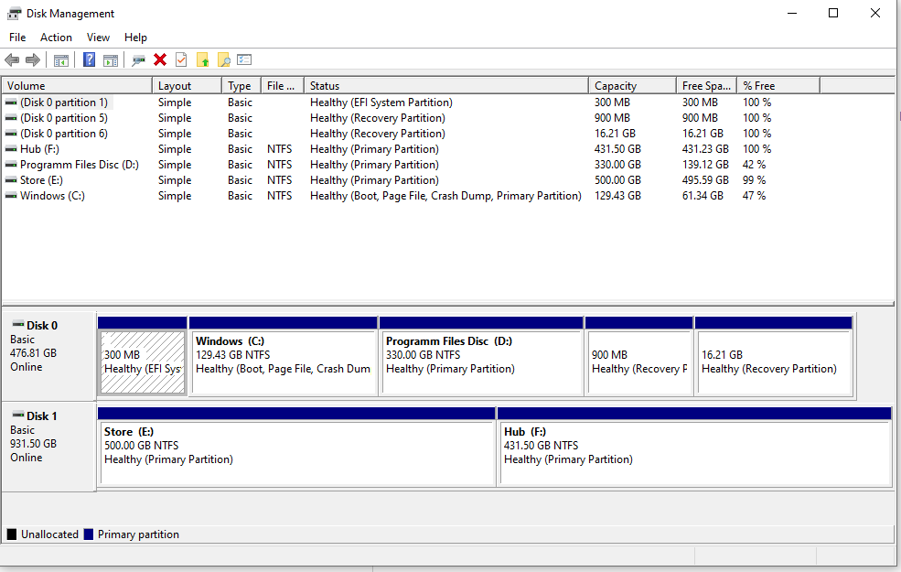
Task: Click the Disk 0 label panel
Action: point(48,356)
